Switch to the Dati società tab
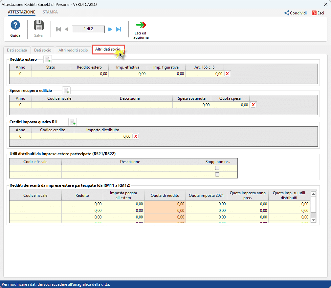Screen dimensions: 331x288 click(17, 50)
